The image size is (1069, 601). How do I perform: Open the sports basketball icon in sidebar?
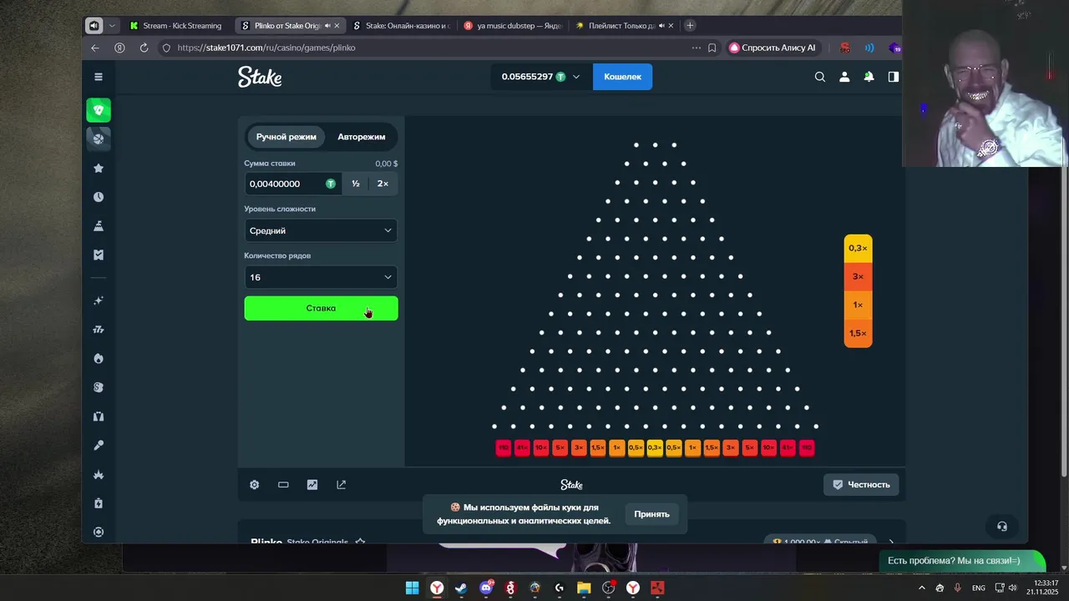(x=99, y=139)
